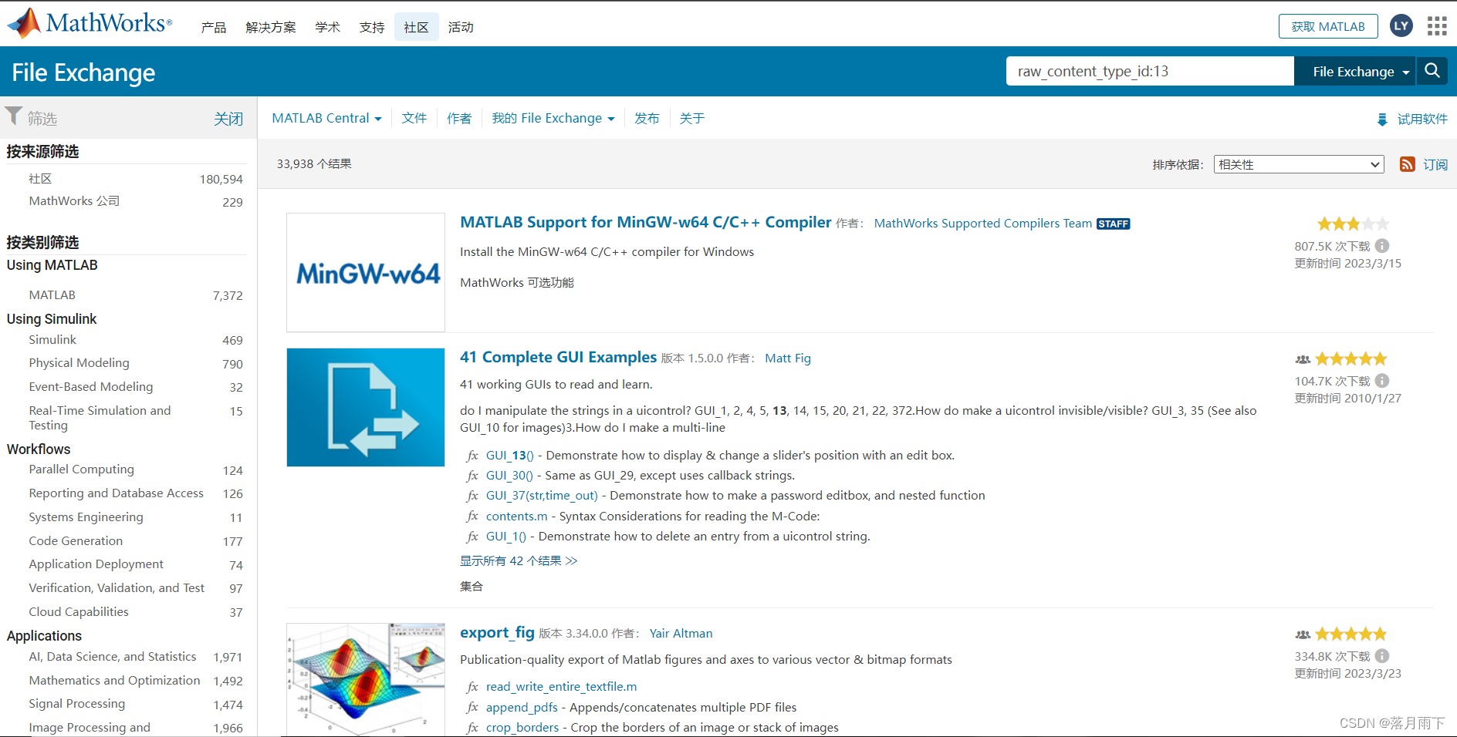
Task: Switch to the 文件 tab
Action: tap(414, 118)
